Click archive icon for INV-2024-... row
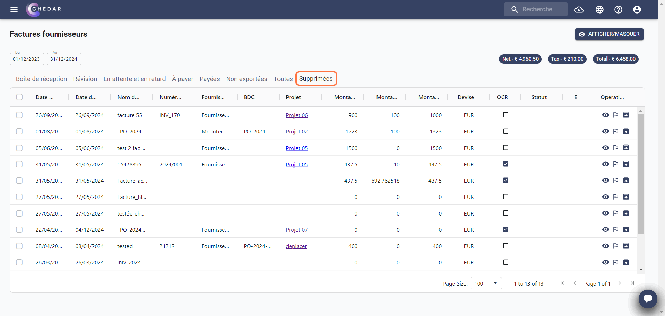This screenshot has width=665, height=316. coord(626,262)
